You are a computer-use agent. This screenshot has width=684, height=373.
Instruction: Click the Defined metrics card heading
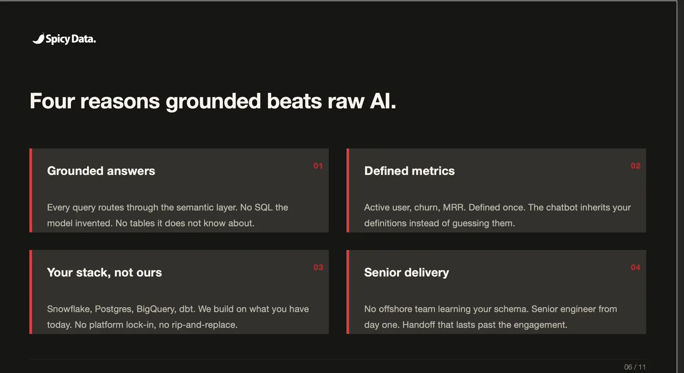410,171
